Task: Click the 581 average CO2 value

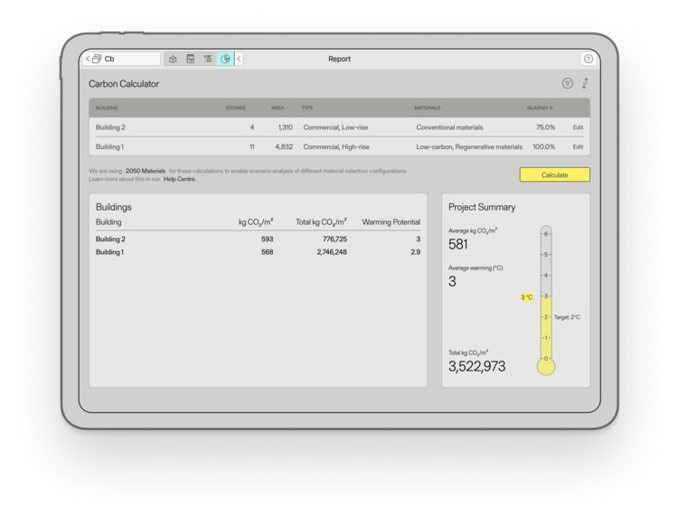Action: pyautogui.click(x=458, y=244)
